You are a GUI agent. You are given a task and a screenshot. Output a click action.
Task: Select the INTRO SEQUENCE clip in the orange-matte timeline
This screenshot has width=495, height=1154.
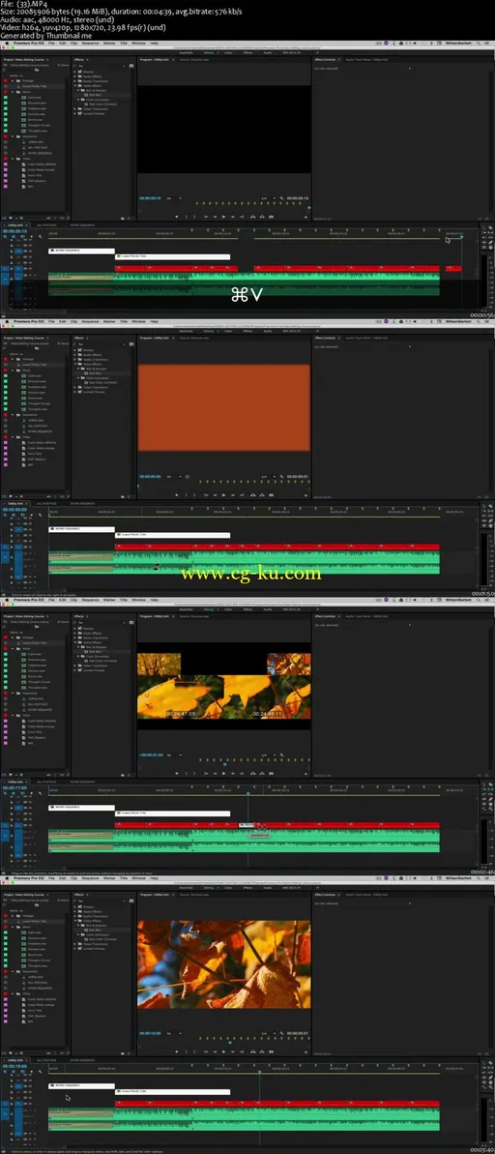tap(81, 528)
